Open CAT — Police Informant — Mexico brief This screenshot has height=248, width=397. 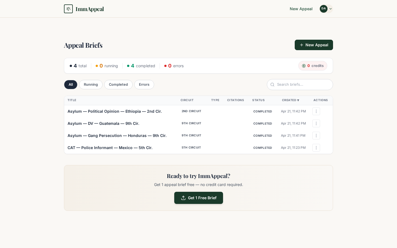tap(110, 148)
